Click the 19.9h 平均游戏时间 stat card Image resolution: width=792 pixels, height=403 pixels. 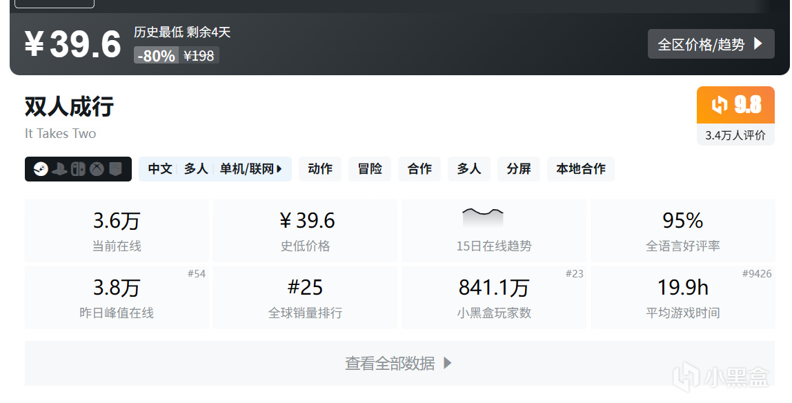[x=683, y=297]
